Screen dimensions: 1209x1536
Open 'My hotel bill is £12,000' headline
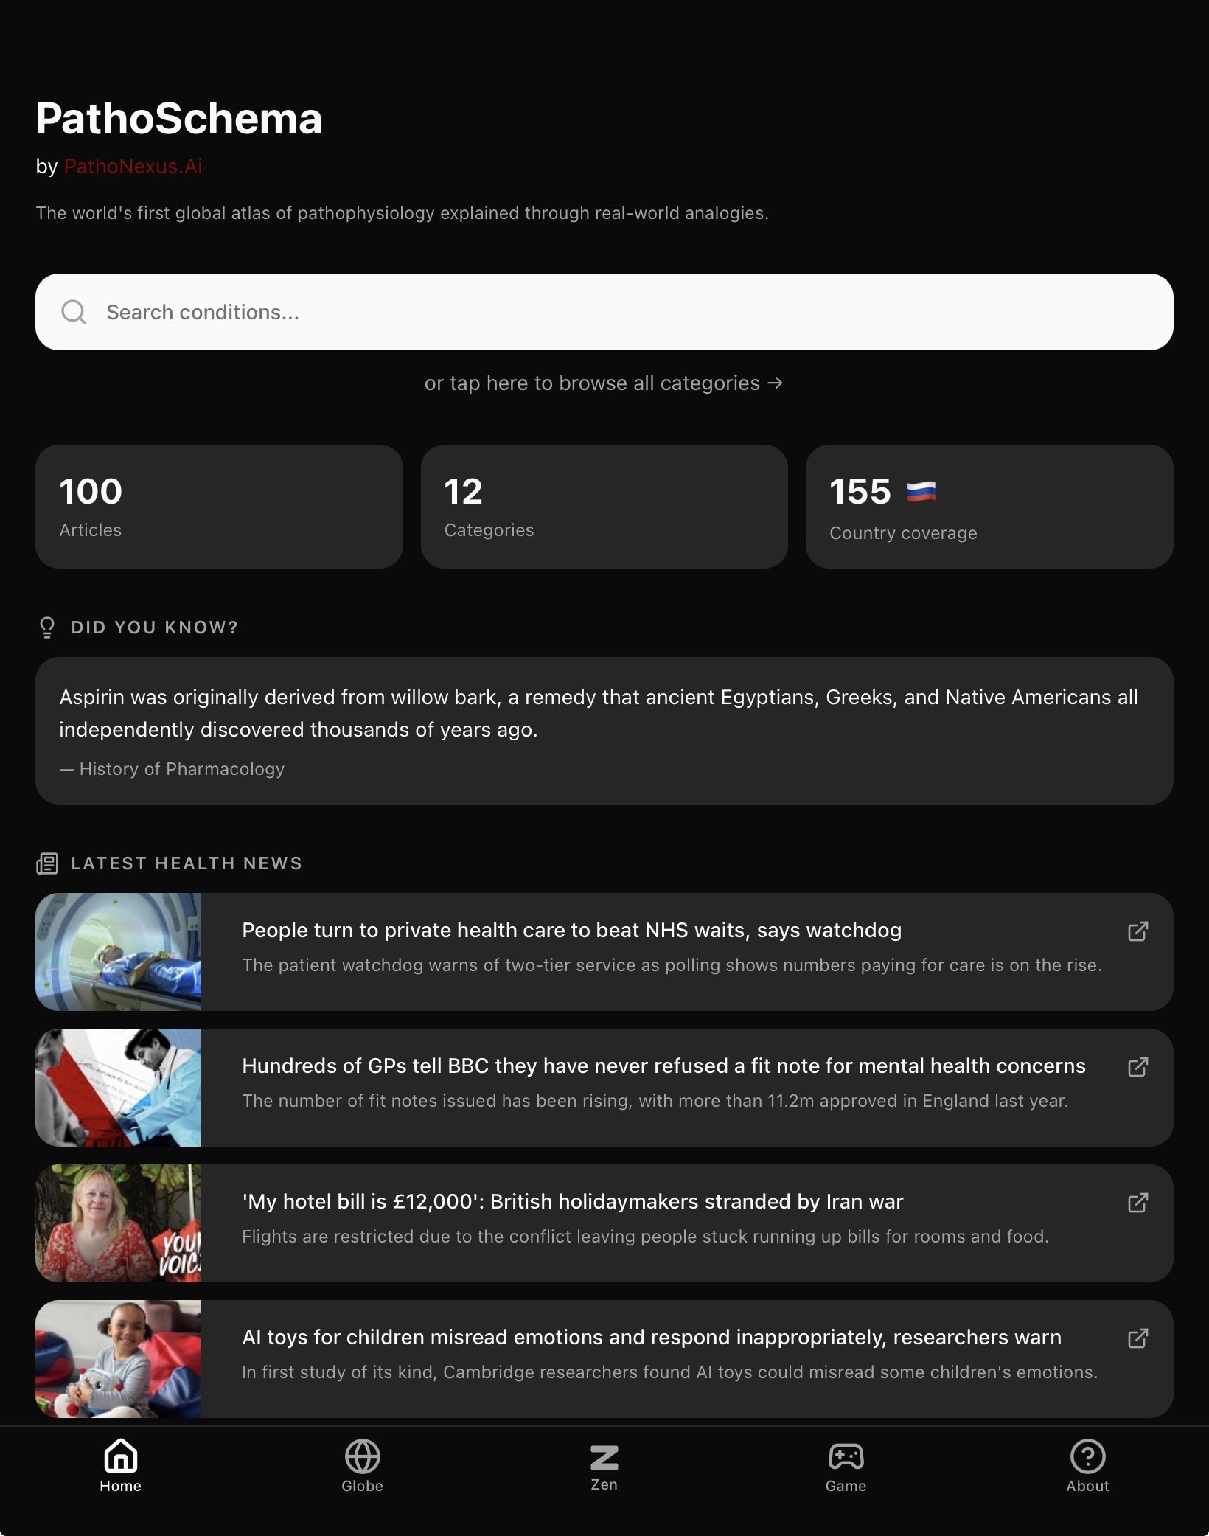573,1201
